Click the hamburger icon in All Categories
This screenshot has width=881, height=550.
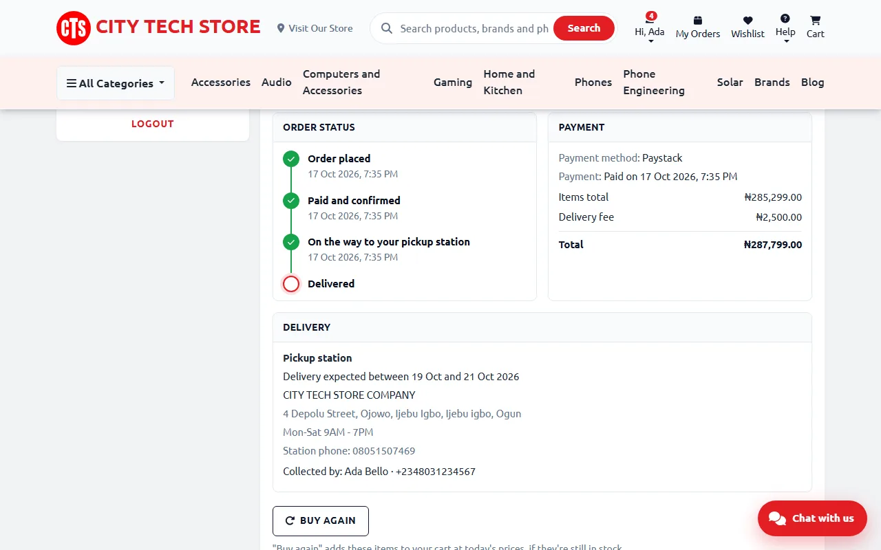[x=72, y=83]
